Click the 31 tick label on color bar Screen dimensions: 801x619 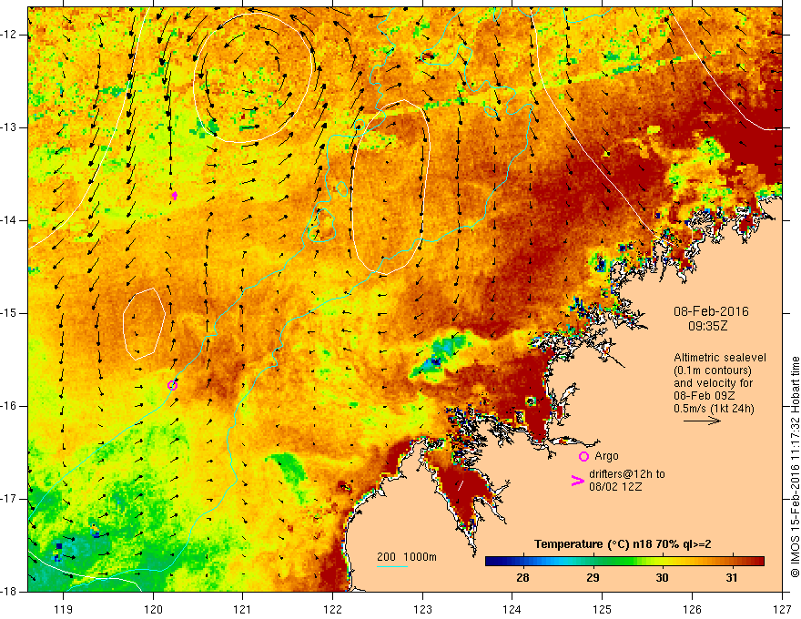coord(732,578)
